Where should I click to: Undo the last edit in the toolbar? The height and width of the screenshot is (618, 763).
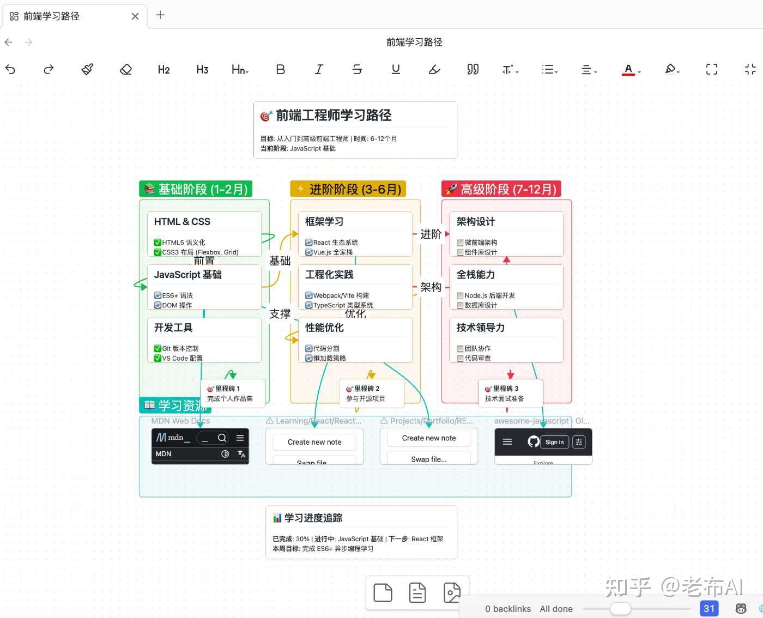[10, 69]
